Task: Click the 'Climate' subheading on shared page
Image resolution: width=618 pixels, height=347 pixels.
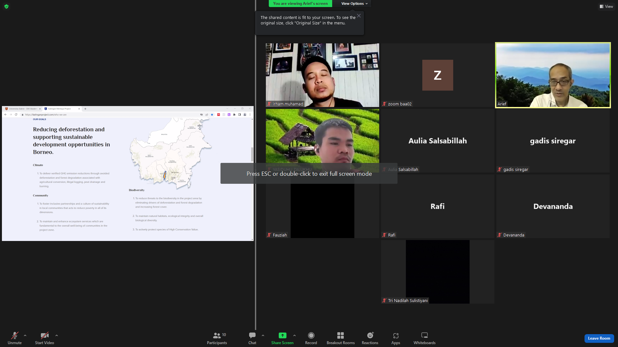Action: [x=38, y=165]
